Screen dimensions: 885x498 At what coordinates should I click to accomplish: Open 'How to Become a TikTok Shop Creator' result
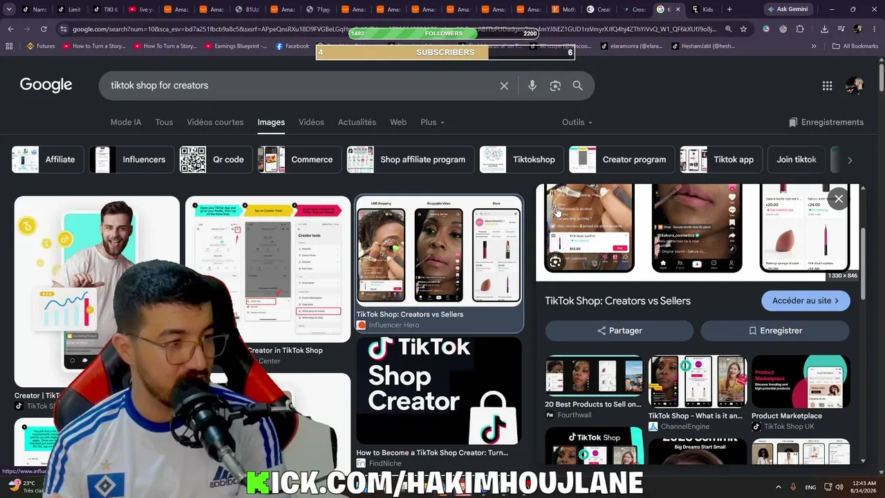click(439, 402)
